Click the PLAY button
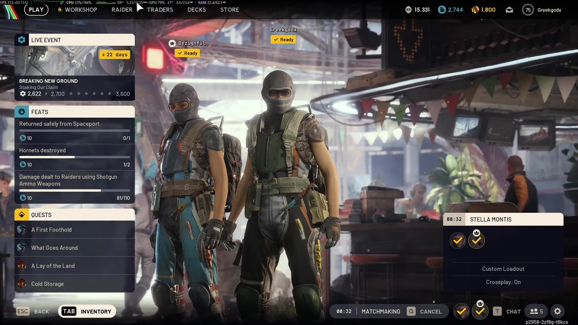The height and width of the screenshot is (325, 578). click(x=36, y=9)
